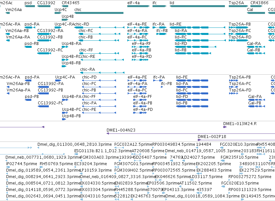Select the CR43465 gene label
Image resolution: width=275 pixels, height=201 pixels.
tap(70, 3)
